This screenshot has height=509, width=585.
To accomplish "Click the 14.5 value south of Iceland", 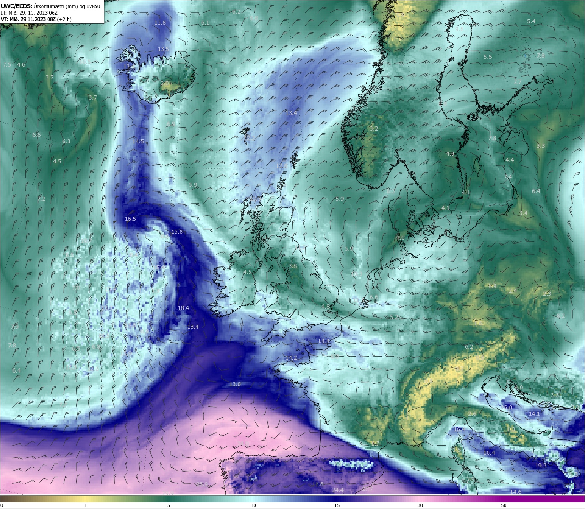I will coord(138,142).
